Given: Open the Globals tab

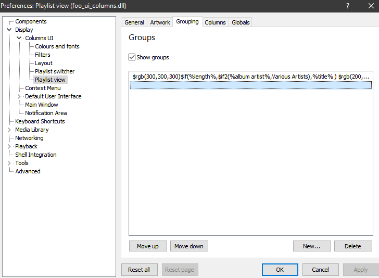Looking at the screenshot, I should pos(241,22).
